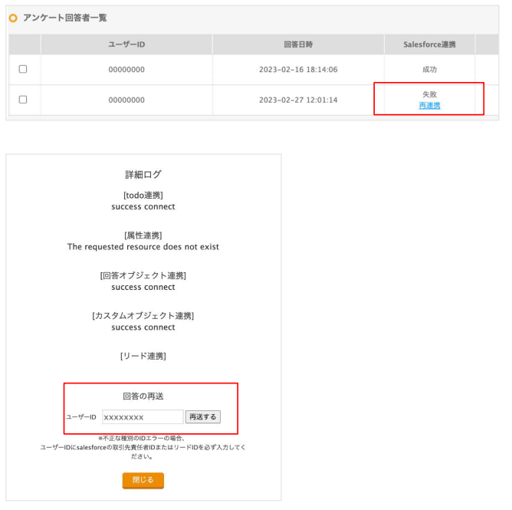The image size is (512, 510).
Task: Click the [todo連携] log entry label
Action: 143,196
